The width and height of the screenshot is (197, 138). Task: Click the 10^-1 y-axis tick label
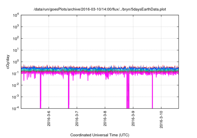point(15,74)
